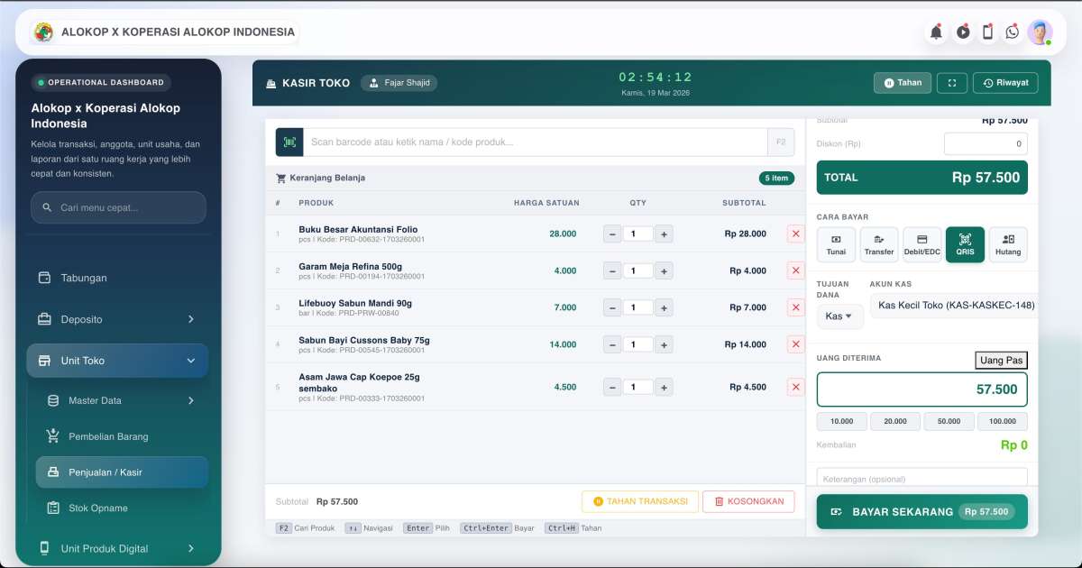Click the product search input field

[x=534, y=142]
